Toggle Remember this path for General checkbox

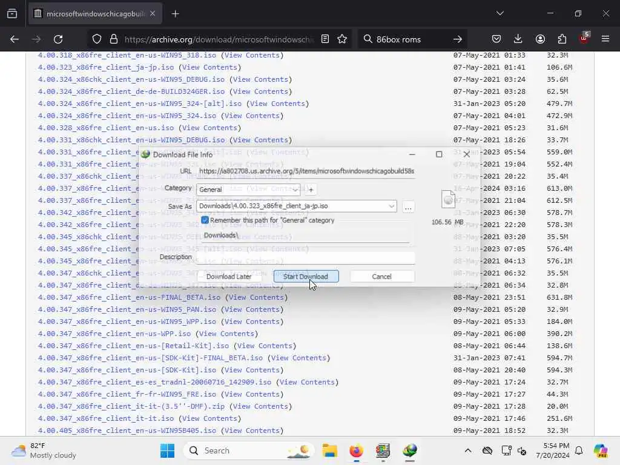[x=205, y=220]
